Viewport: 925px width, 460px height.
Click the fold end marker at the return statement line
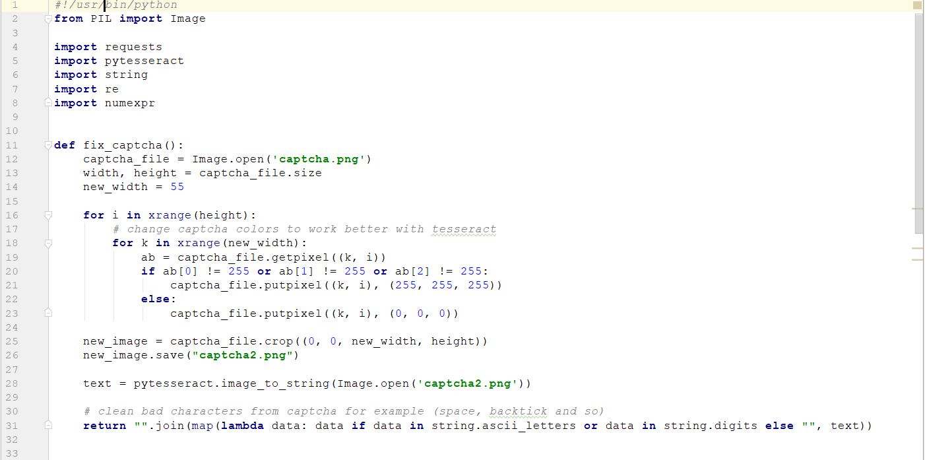click(48, 426)
